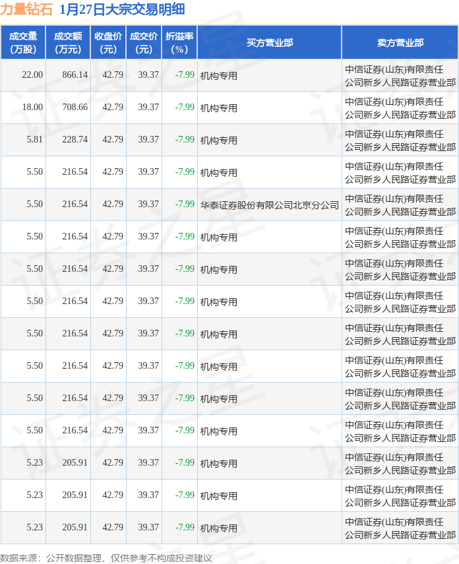459x564 pixels.
Task: Click the seller cell in the 5.81 row
Action: coord(400,141)
